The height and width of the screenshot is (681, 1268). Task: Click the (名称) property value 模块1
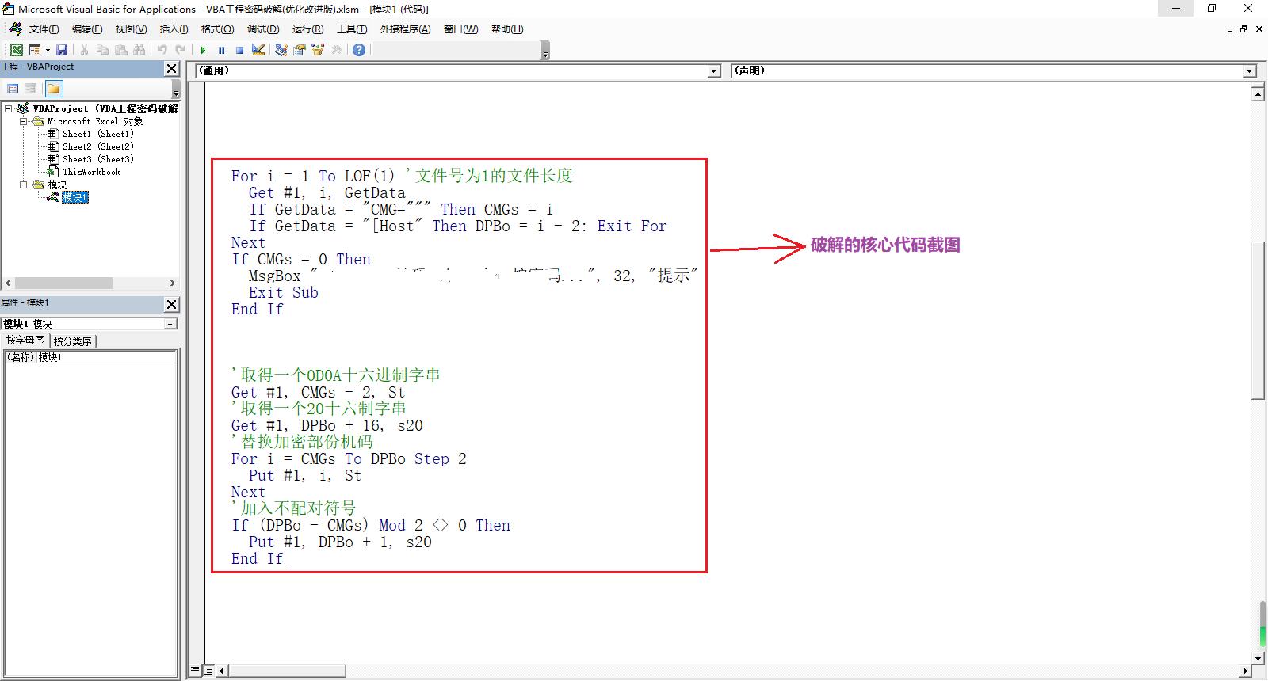pos(106,357)
